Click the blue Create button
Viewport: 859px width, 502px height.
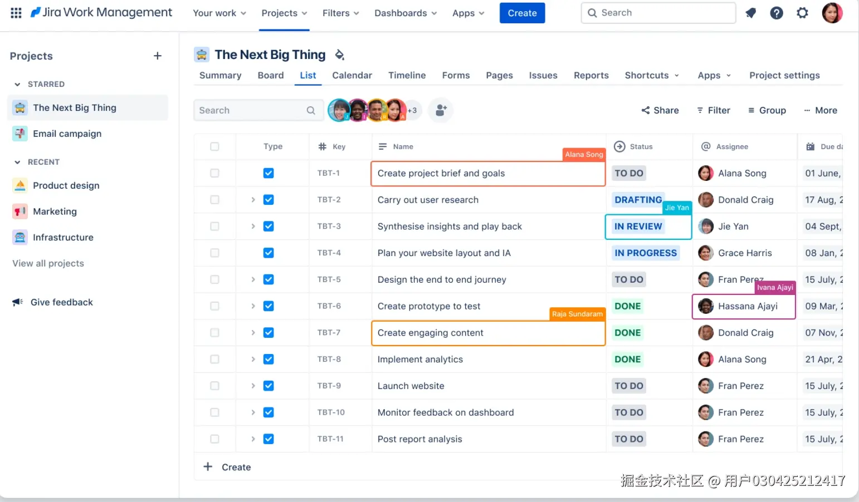tap(521, 13)
